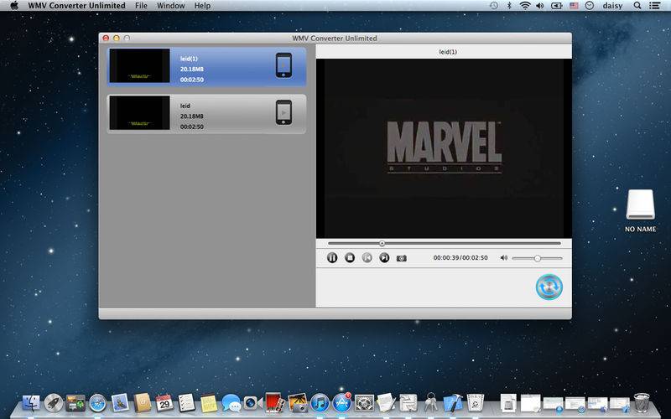The image size is (671, 419).
Task: Launch Safari from the Dock
Action: [x=97, y=403]
